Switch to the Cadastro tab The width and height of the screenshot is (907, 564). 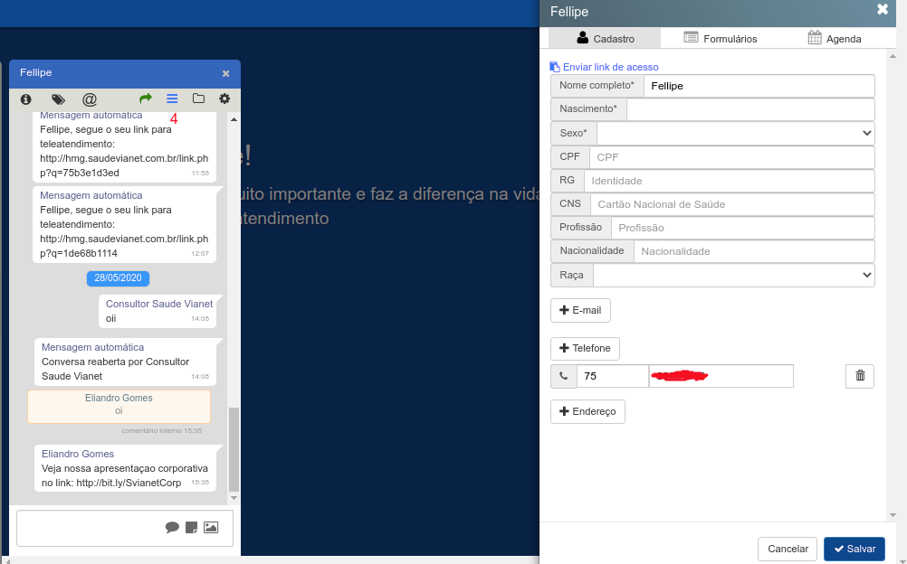(x=605, y=38)
